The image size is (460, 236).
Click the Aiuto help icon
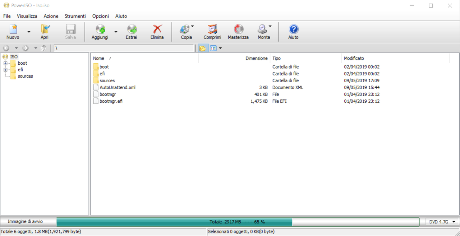coord(293,29)
